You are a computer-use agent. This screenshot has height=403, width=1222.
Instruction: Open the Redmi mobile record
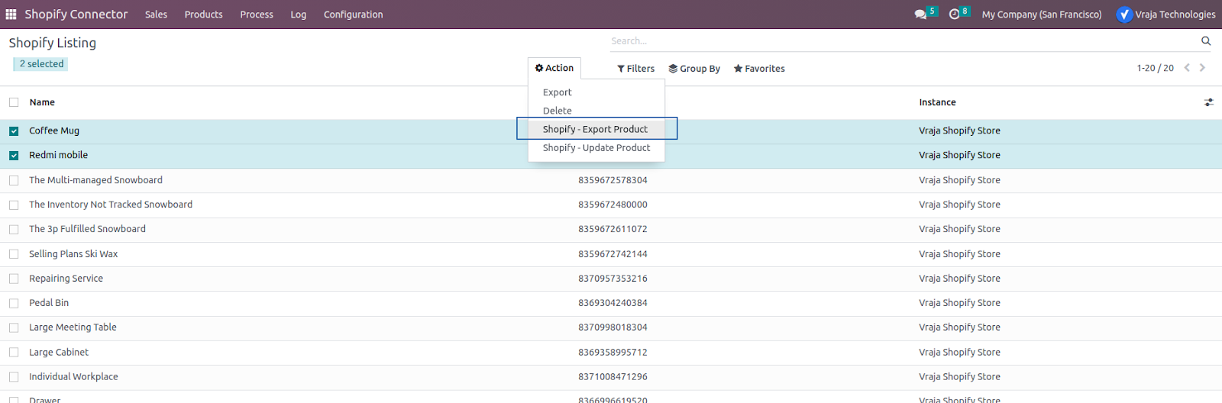click(x=58, y=155)
